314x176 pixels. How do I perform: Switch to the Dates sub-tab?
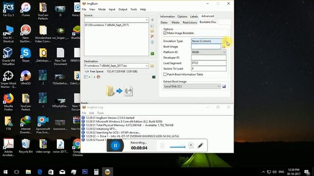point(164,22)
